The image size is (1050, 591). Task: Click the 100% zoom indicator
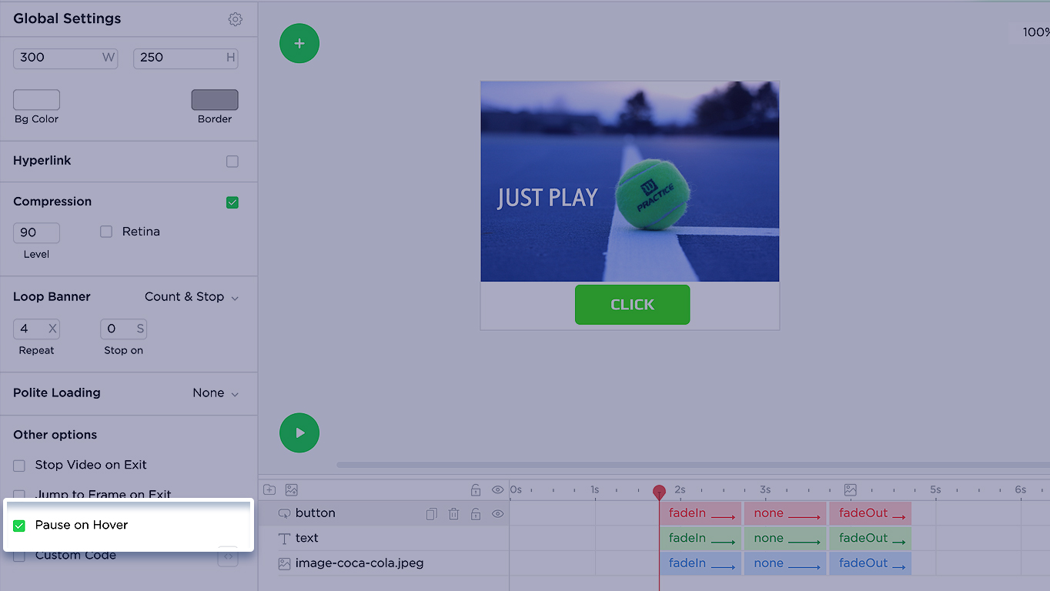[1036, 32]
